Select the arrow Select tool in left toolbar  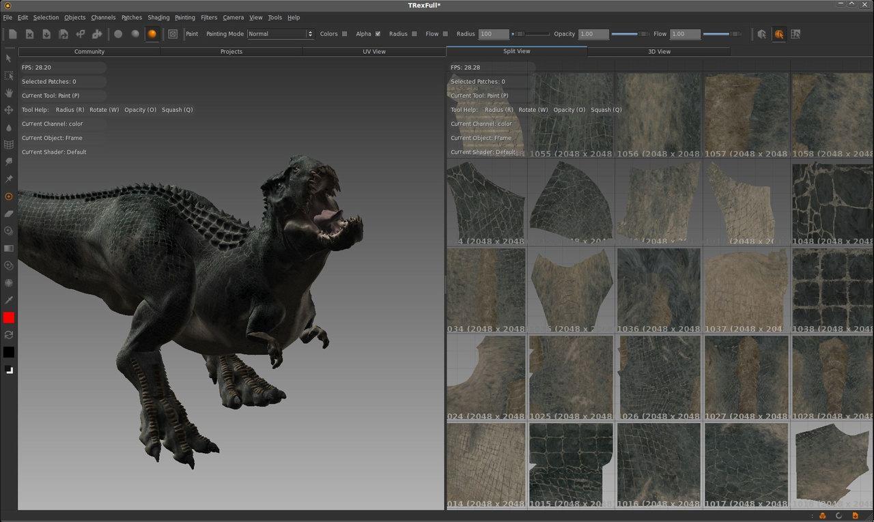[9, 58]
